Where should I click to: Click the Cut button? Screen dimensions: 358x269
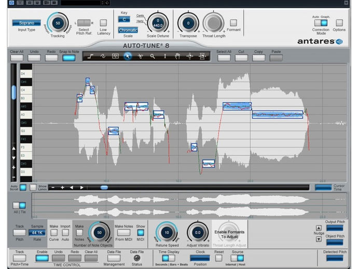click(241, 58)
